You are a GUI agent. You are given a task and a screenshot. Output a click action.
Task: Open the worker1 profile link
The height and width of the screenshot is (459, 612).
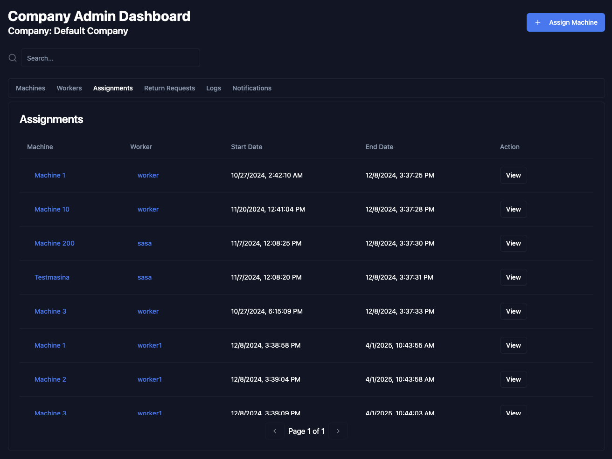(149, 345)
